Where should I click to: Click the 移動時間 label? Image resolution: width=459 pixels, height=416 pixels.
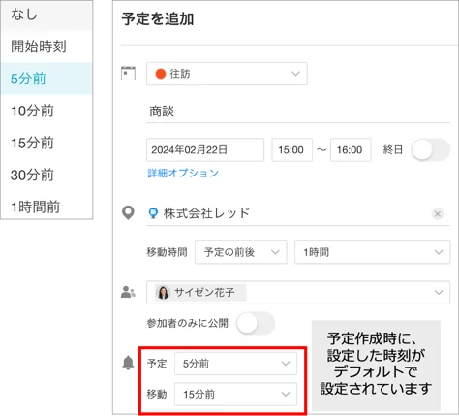click(168, 252)
